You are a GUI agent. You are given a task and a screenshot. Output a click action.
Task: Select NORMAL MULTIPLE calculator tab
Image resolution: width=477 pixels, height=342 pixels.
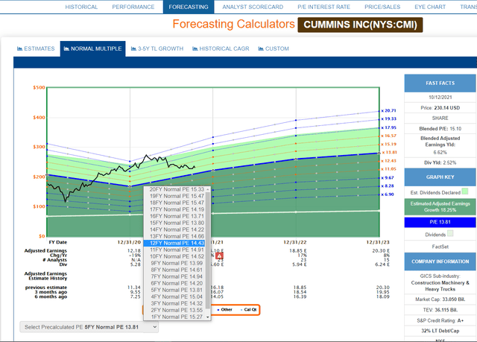click(92, 48)
